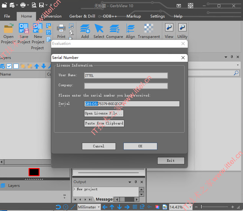
Task: Move layer up with blue up arrow
Action: tap(37, 66)
